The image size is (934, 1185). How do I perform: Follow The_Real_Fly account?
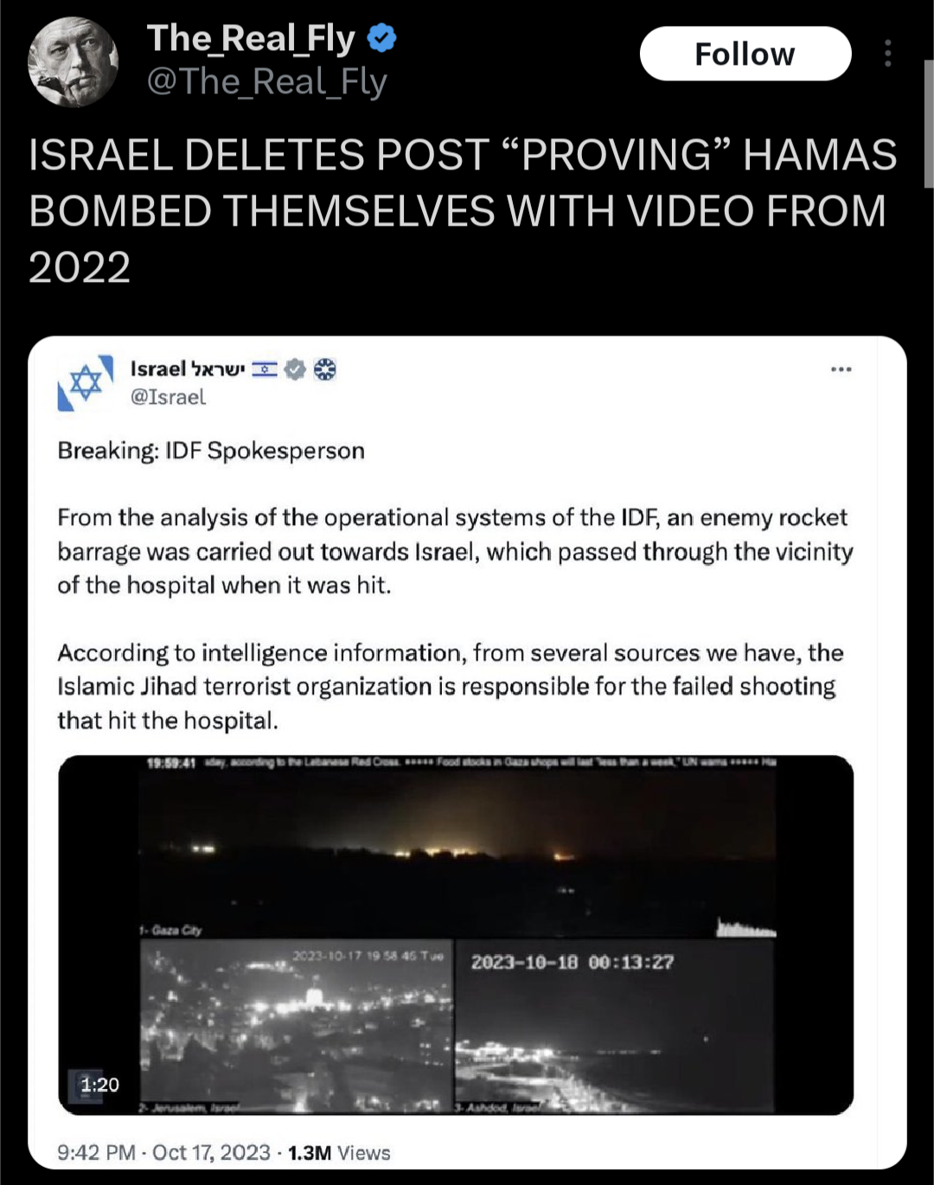745,54
